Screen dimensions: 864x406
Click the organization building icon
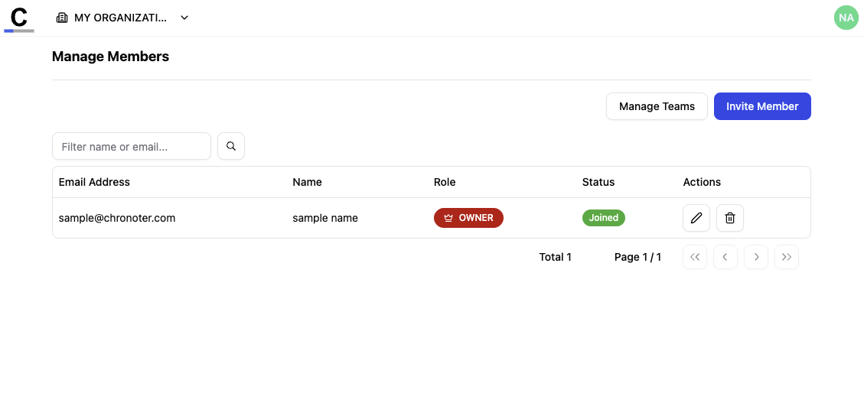pos(62,18)
